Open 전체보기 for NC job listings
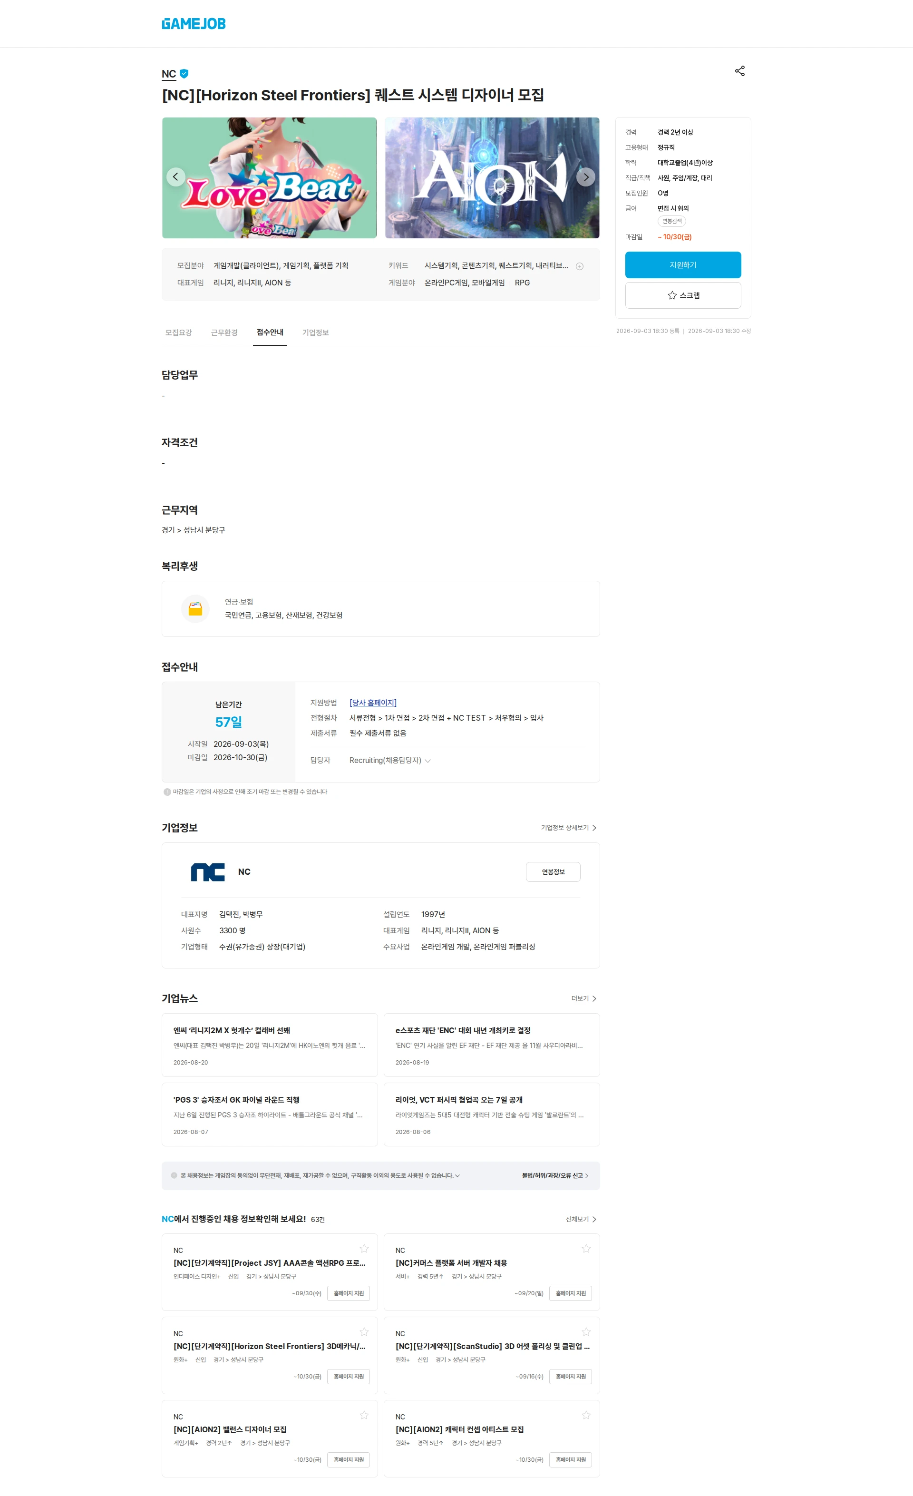This screenshot has width=913, height=1496. 581,1219
